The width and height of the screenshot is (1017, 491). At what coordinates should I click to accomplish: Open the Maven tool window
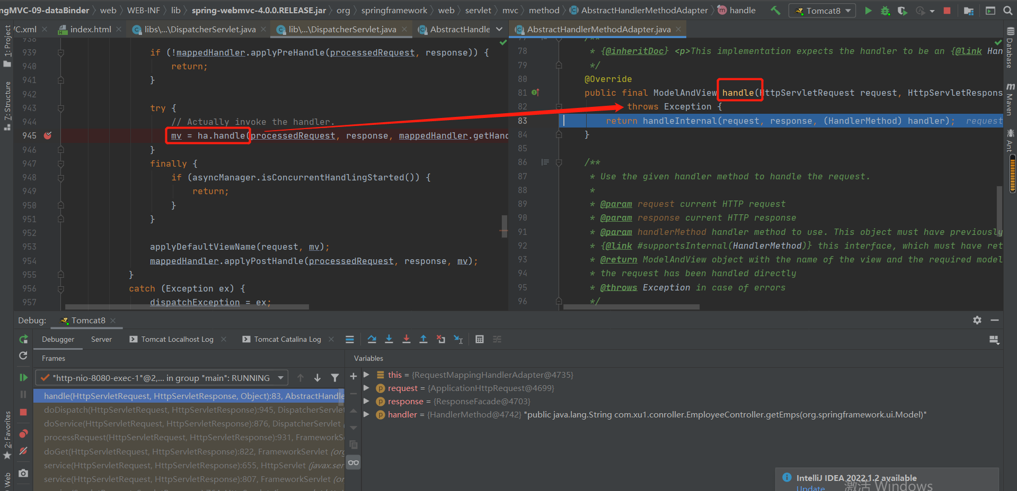[x=1010, y=99]
